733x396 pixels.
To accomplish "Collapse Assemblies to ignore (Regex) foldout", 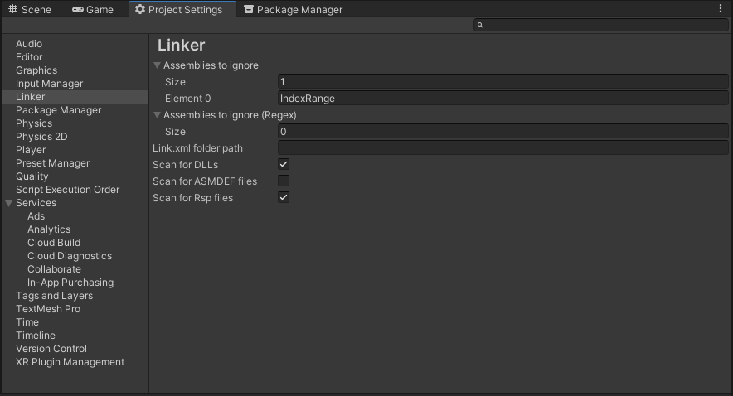I will click(157, 115).
